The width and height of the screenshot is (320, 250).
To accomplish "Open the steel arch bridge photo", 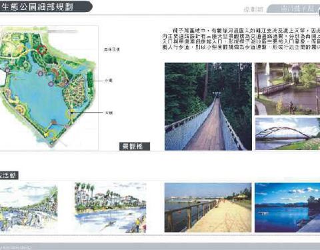I will [287, 134].
